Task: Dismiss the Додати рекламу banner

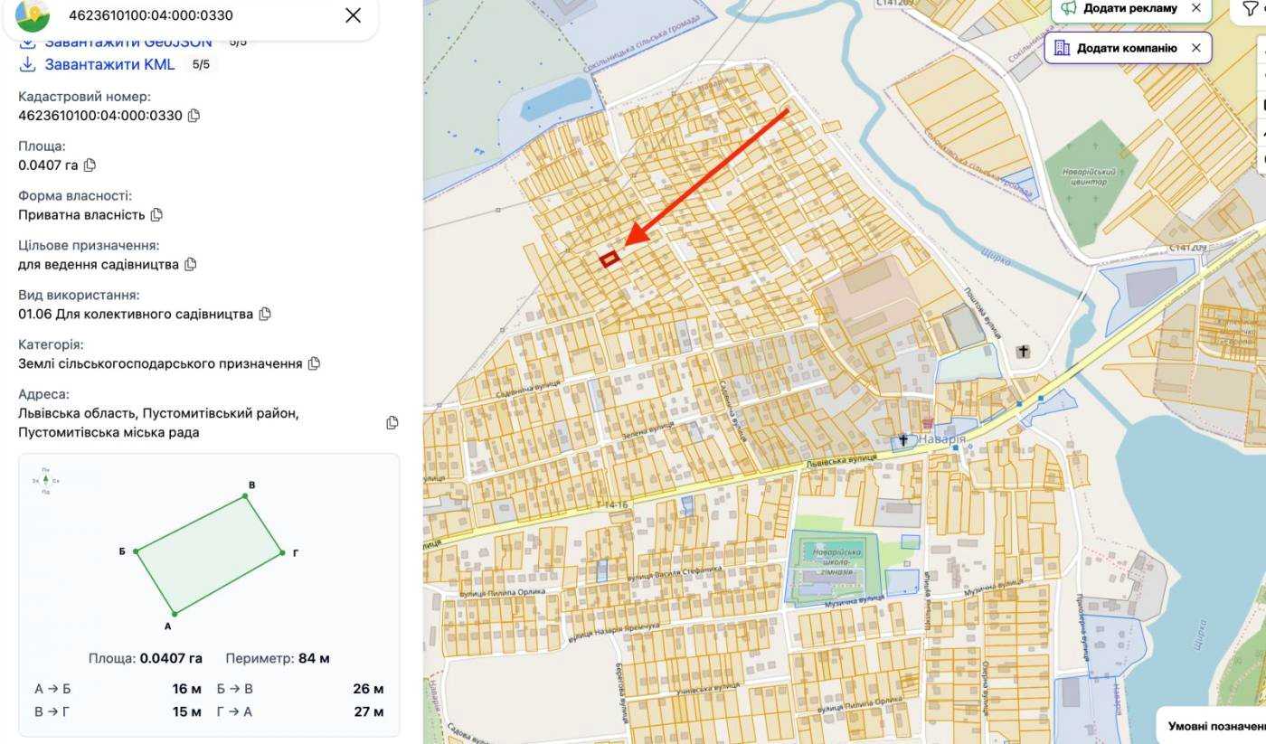Action: tap(1196, 8)
